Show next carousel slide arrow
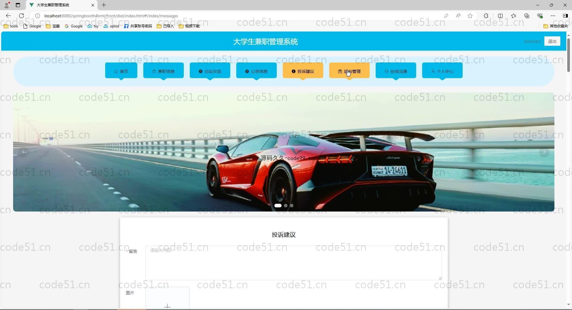This screenshot has height=310, width=572. 544,152
